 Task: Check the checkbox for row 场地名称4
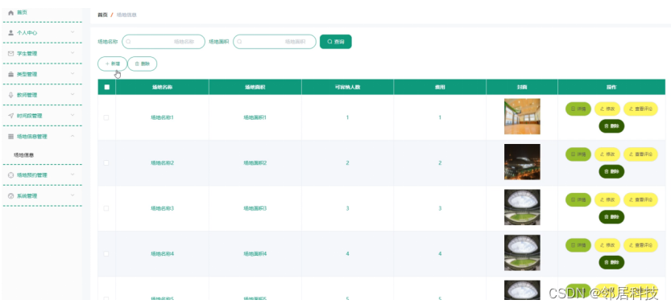coord(106,254)
